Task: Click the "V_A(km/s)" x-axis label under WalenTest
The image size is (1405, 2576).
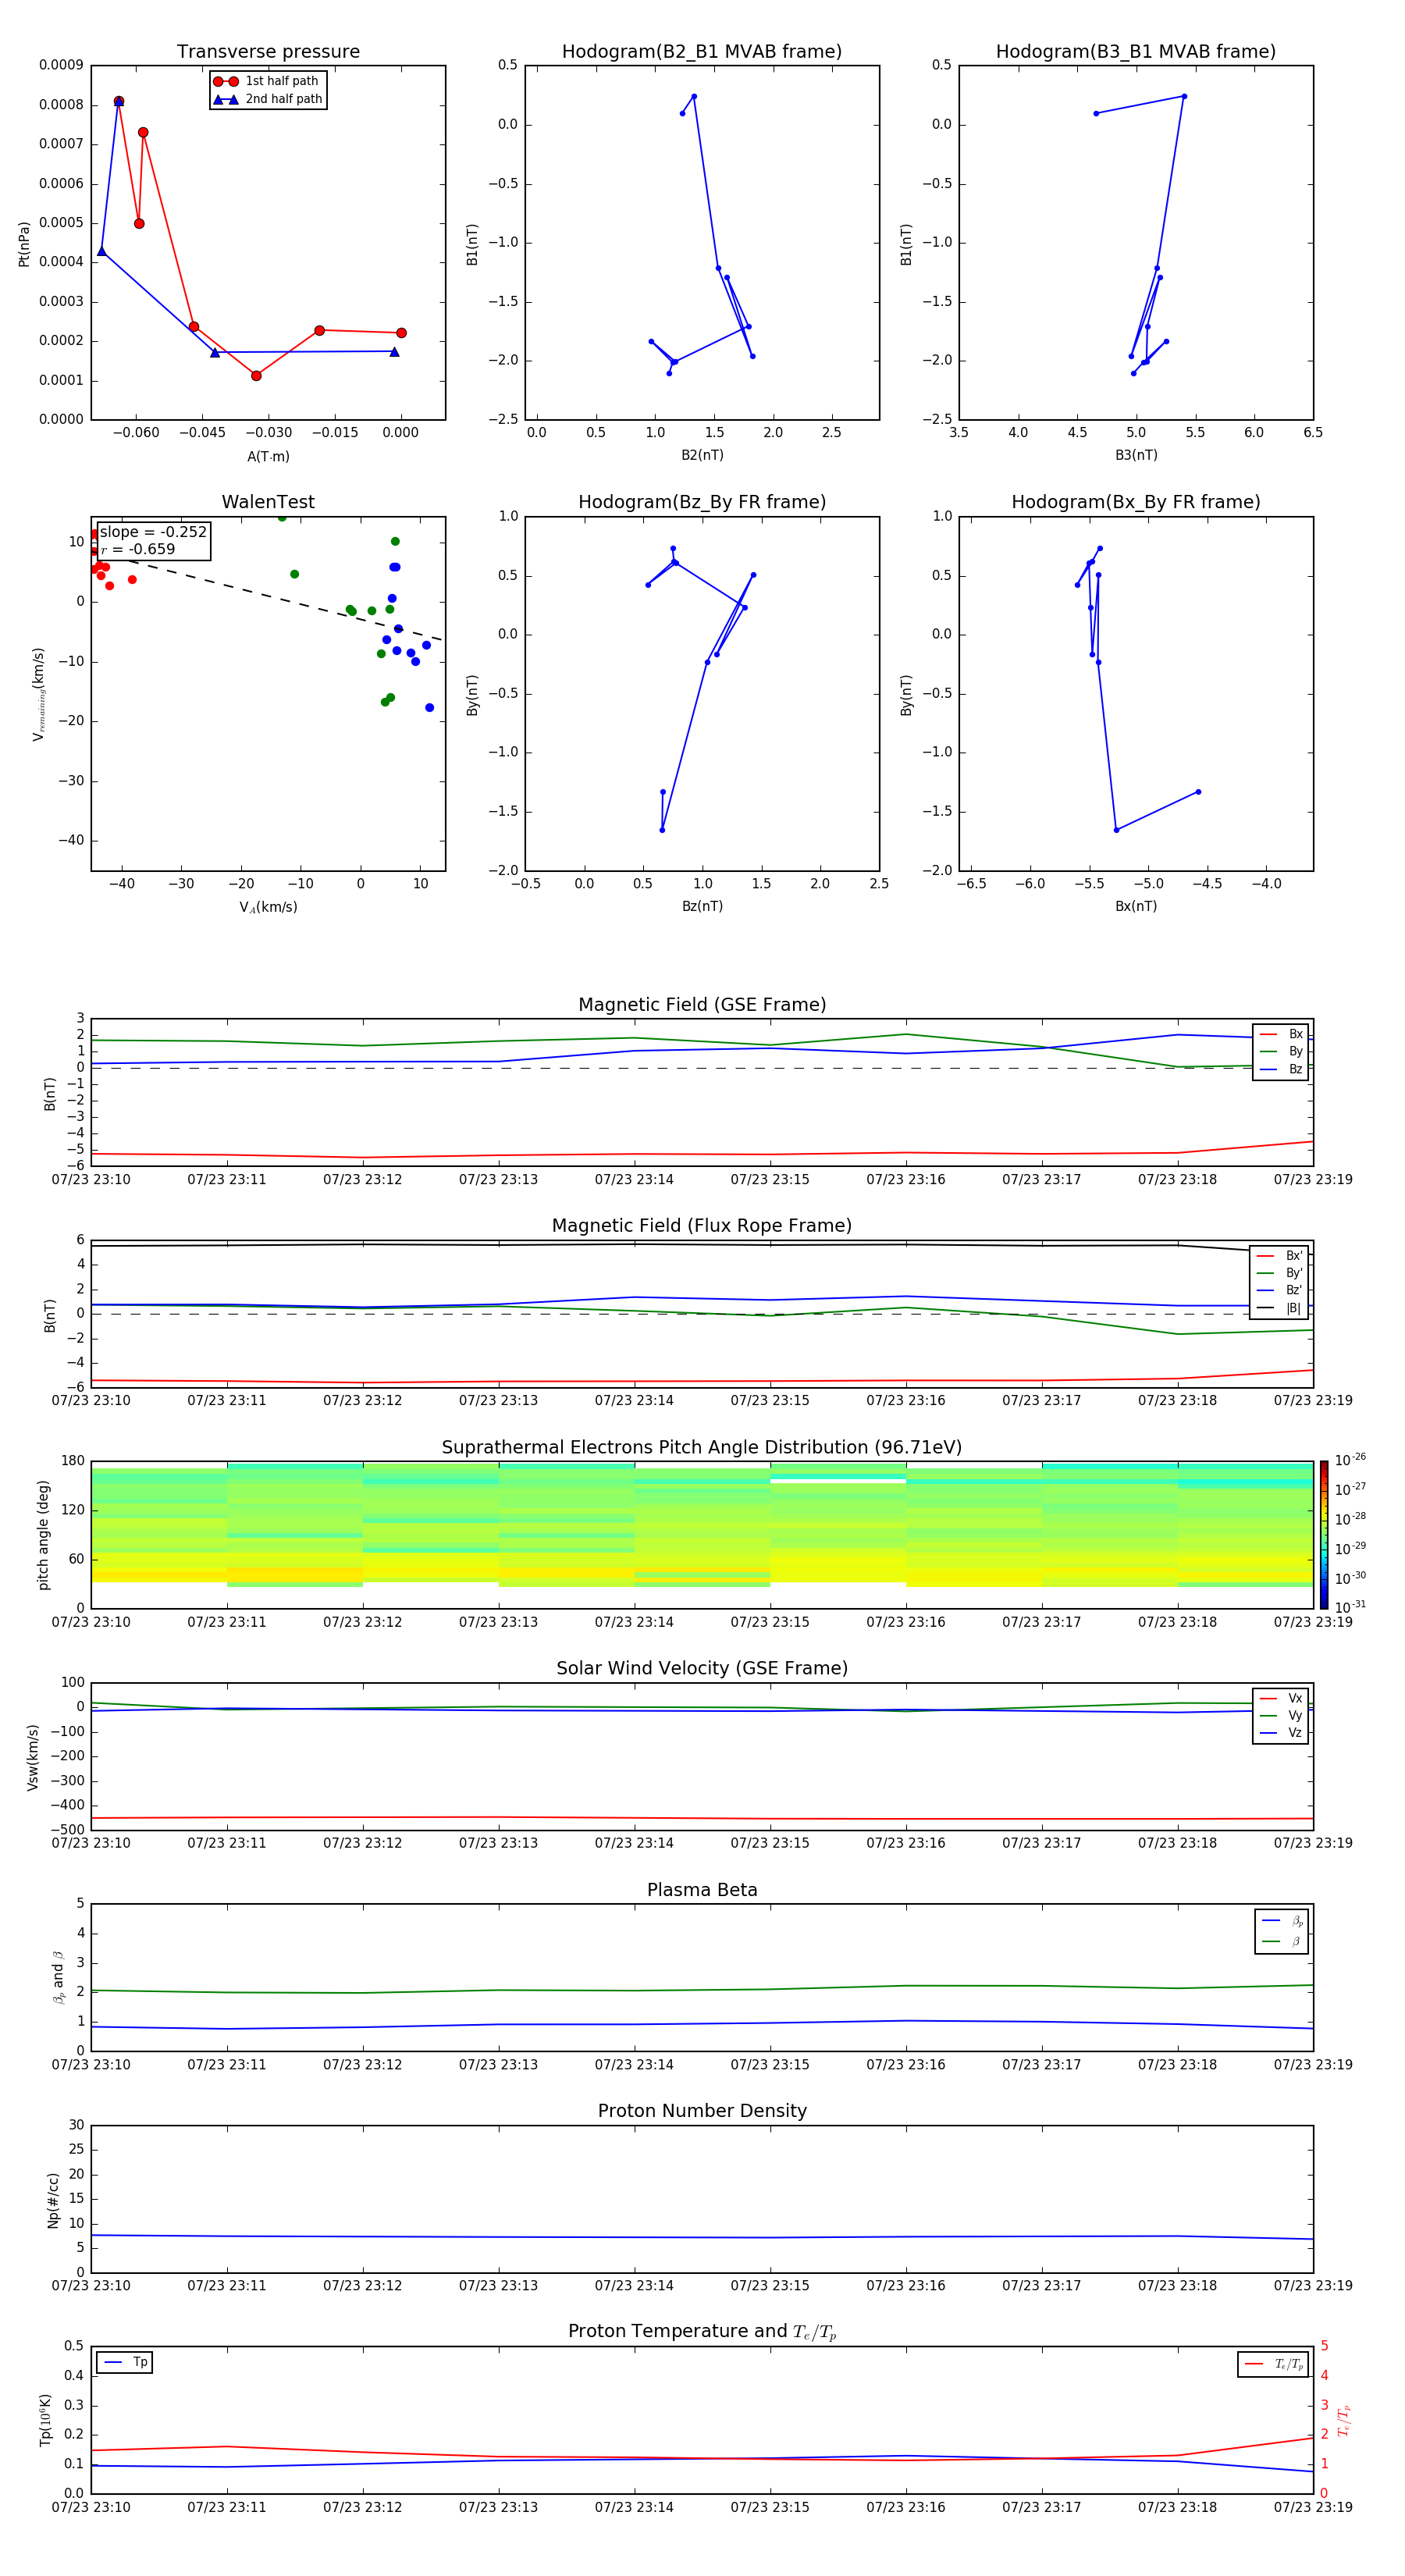Action: coord(268,907)
